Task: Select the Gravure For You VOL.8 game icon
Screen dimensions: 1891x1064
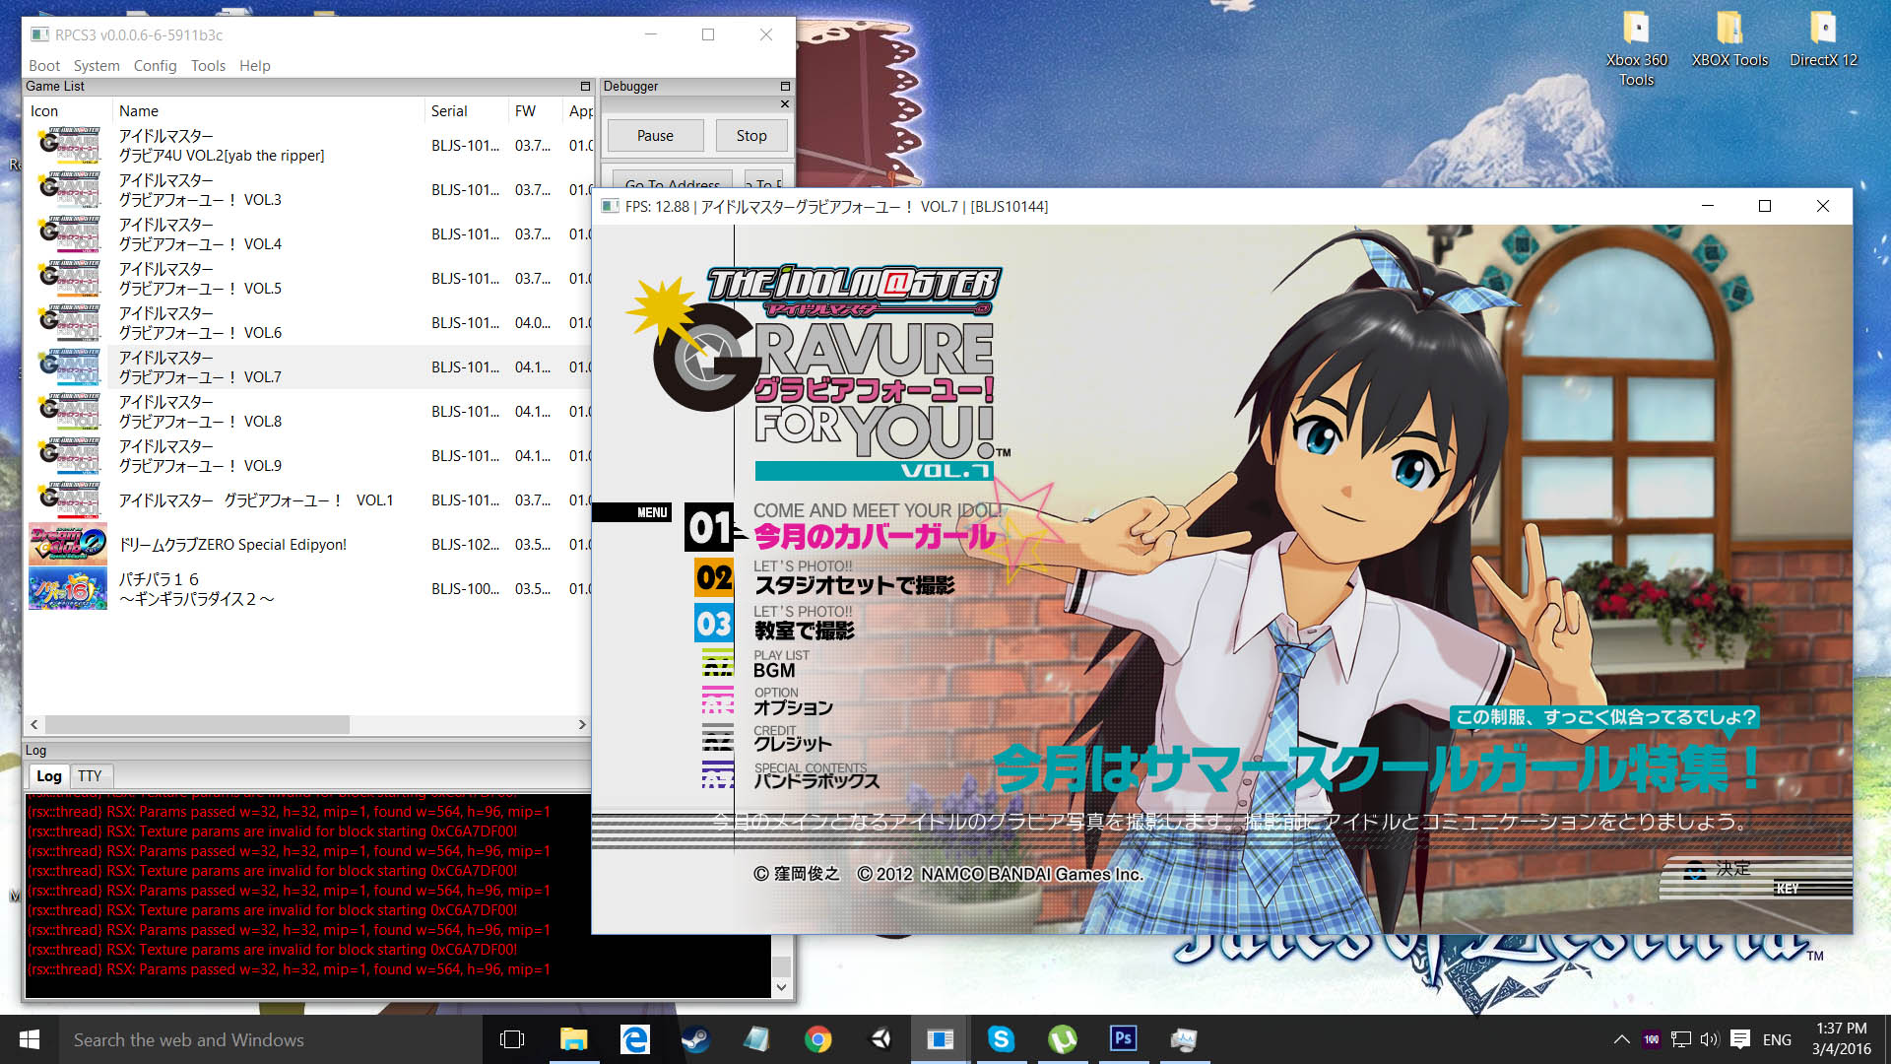Action: [x=68, y=411]
